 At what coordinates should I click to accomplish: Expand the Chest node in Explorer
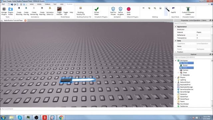(178, 73)
